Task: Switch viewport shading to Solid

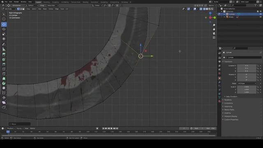Action: (207, 9)
